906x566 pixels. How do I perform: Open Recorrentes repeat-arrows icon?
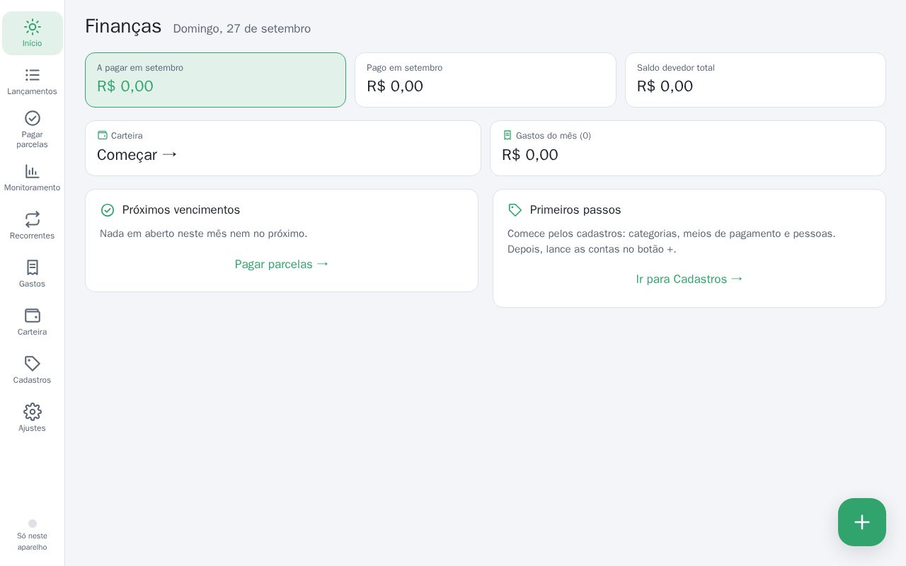(33, 219)
